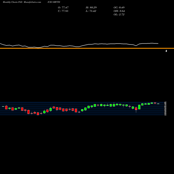Viewport: 174px width, 174px height.
Task: Click the 'OL: 2.72' reading
Action: click(119, 15)
